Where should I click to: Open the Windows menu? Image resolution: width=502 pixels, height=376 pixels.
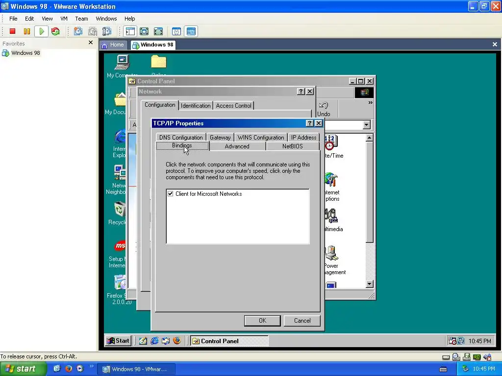tap(106, 19)
